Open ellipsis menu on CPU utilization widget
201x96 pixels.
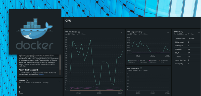[x=121, y=32]
